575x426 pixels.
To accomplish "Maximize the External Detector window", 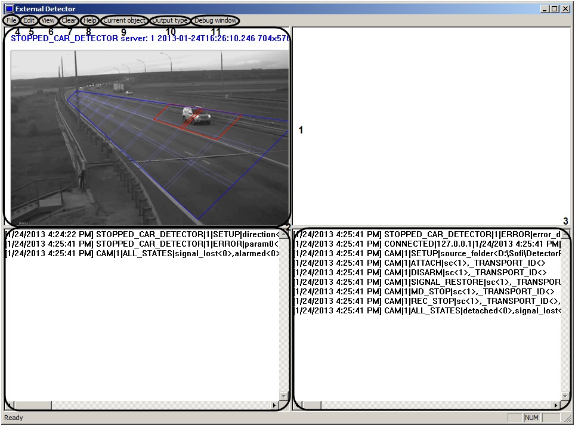I will [555, 9].
